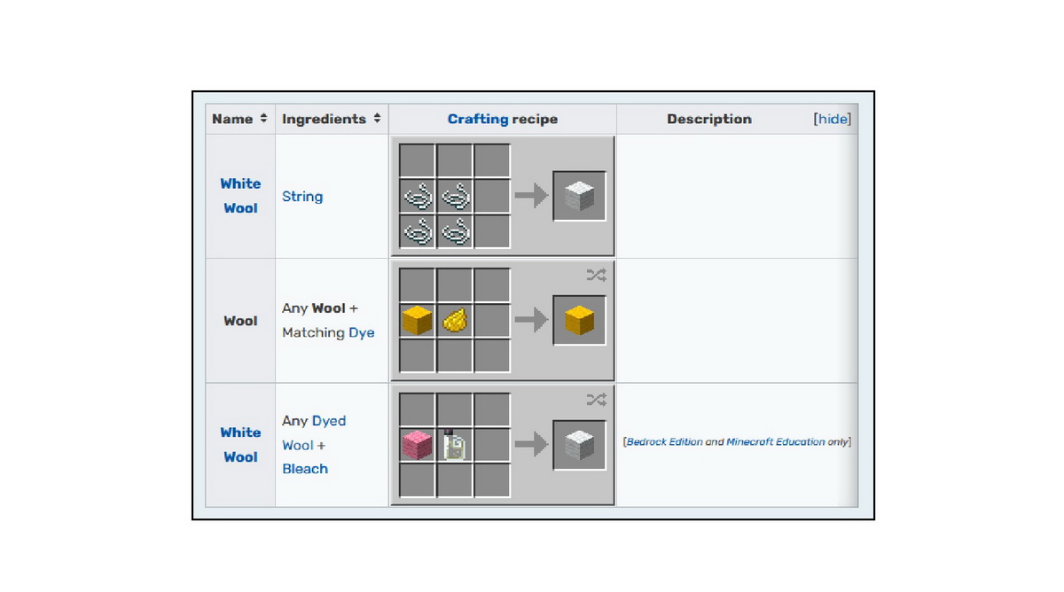
Task: Click the yellow dye item slot
Action: pyautogui.click(x=455, y=321)
